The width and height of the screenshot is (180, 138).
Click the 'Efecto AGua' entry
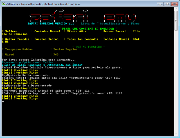pos(77,31)
